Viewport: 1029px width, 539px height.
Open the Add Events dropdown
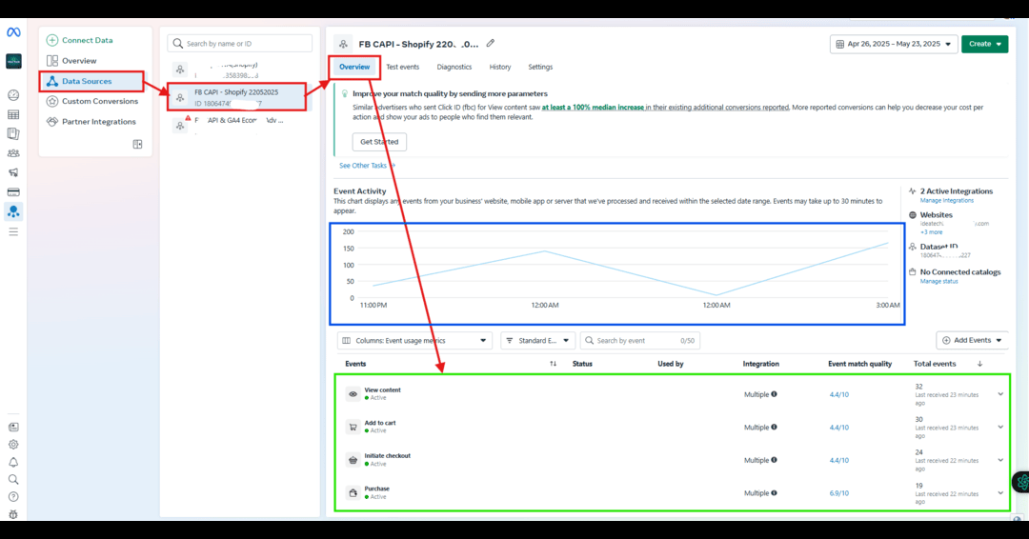(x=972, y=340)
